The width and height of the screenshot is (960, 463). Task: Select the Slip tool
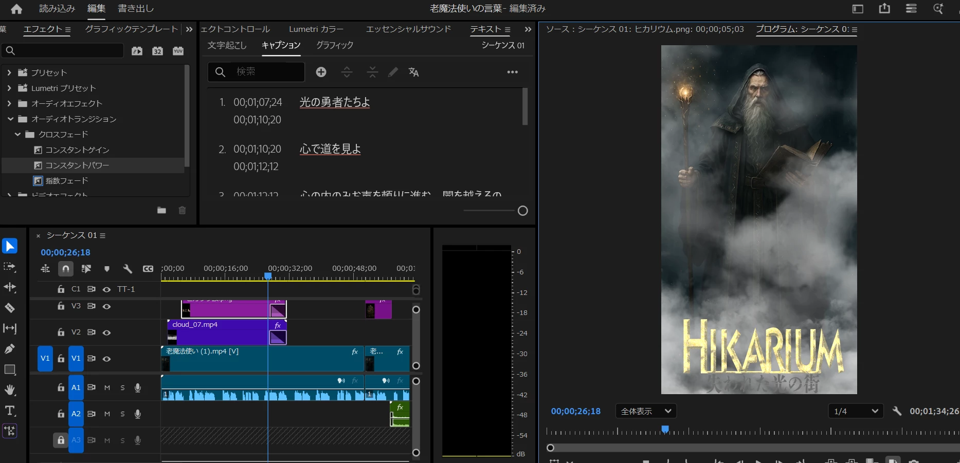tap(10, 328)
